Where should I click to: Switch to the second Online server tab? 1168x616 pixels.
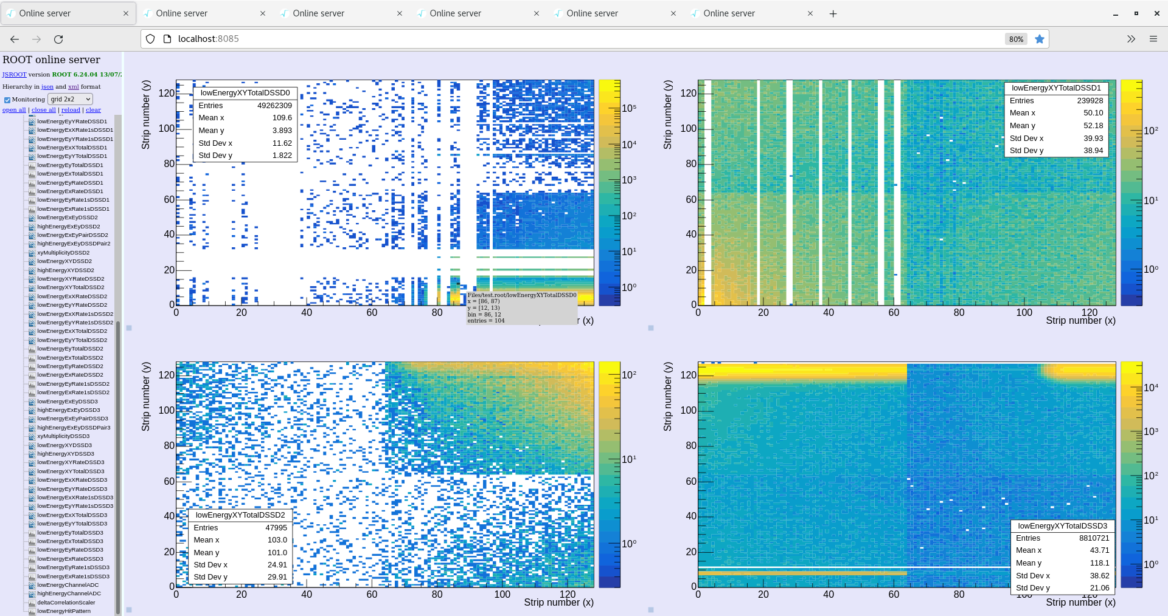point(182,13)
